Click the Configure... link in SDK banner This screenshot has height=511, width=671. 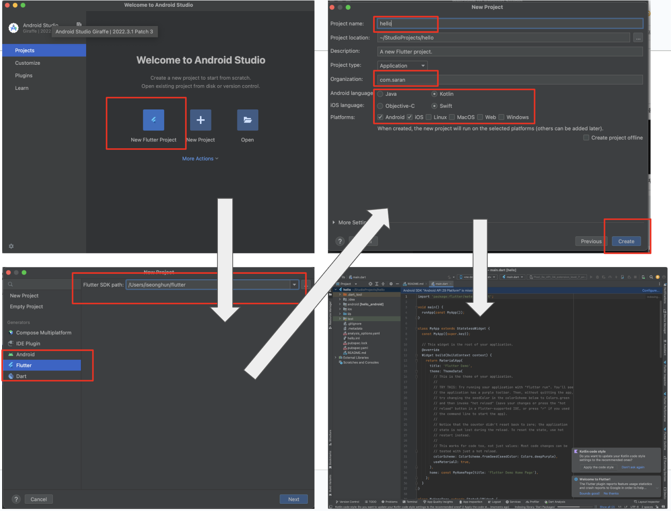651,290
